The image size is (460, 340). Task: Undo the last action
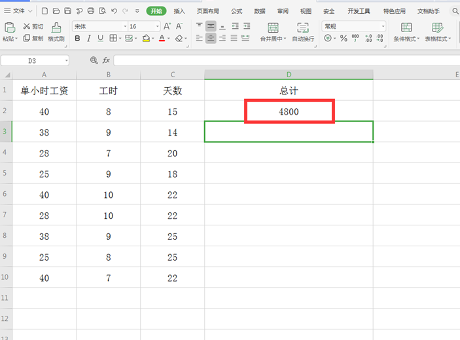[114, 11]
